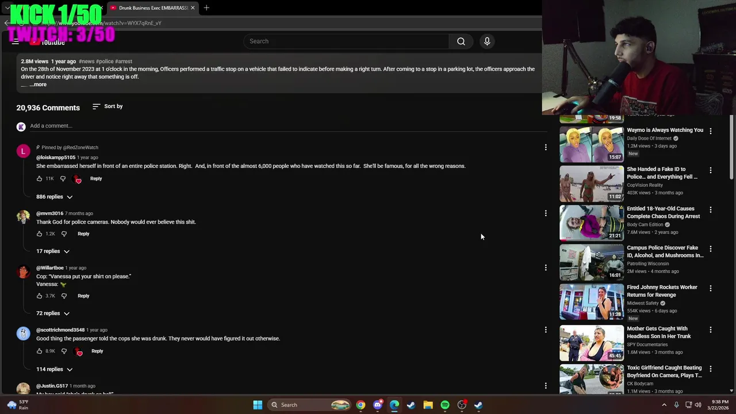Reply to the @loiskampp5105 comment
The width and height of the screenshot is (736, 414).
[x=96, y=179]
